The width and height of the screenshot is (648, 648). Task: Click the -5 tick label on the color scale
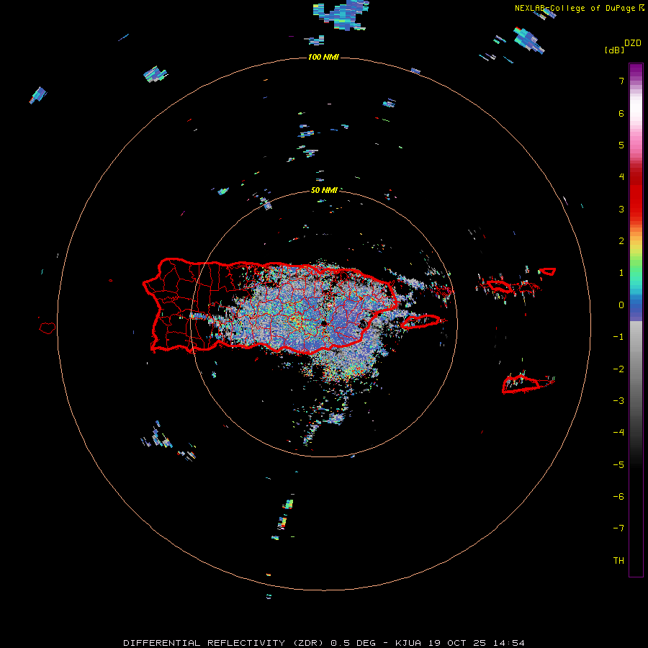[618, 465]
